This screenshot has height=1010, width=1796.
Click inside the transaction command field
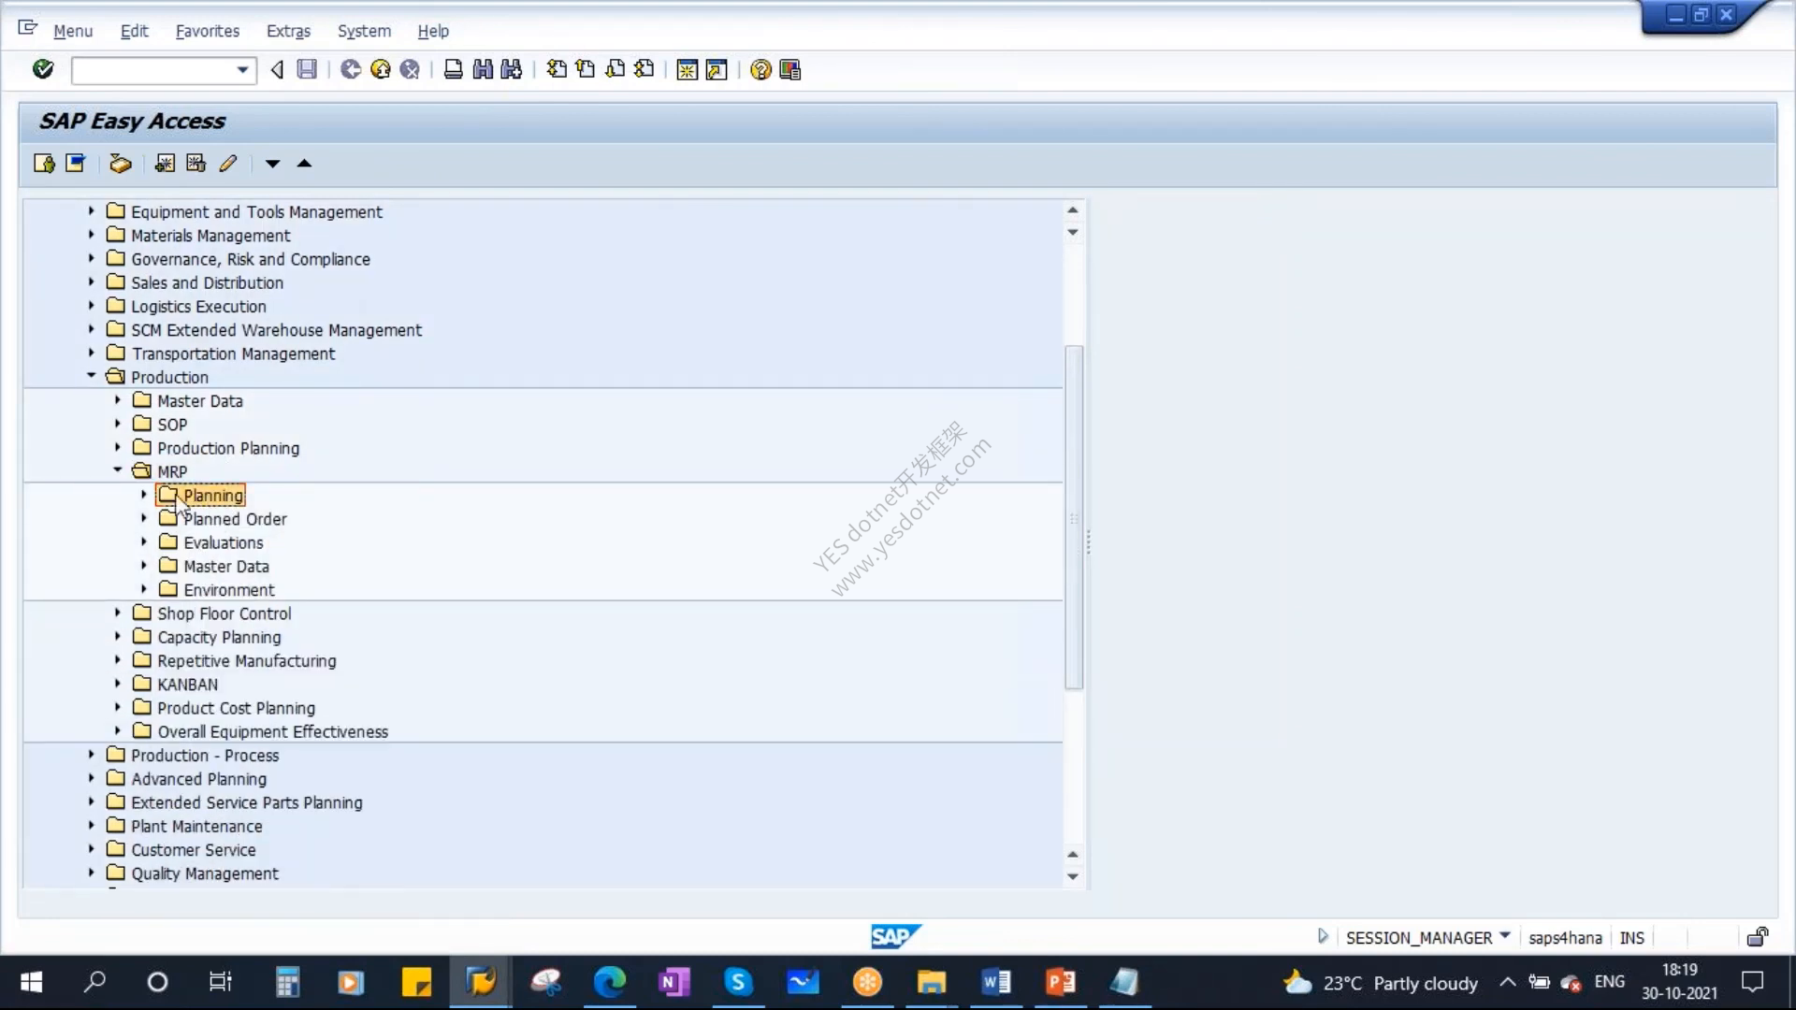point(152,70)
